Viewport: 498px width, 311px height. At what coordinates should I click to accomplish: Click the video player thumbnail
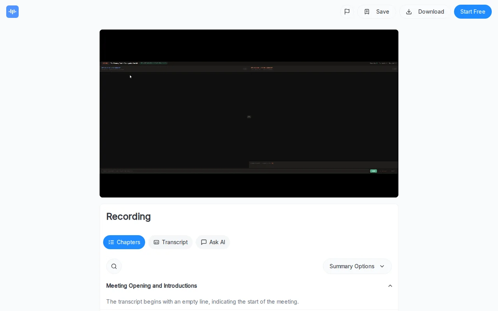(249, 114)
